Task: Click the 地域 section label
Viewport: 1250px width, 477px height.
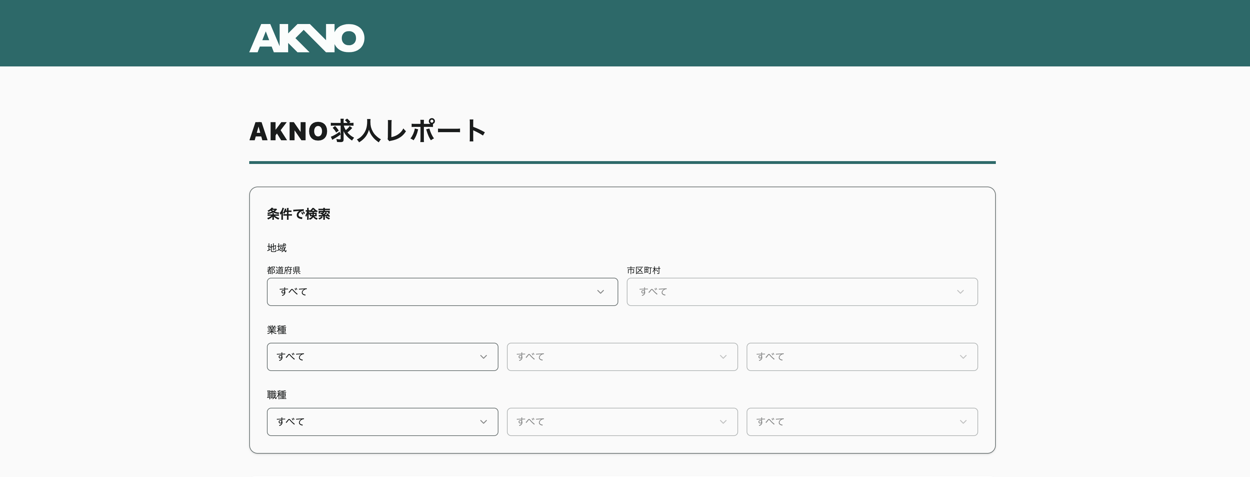Action: click(276, 247)
